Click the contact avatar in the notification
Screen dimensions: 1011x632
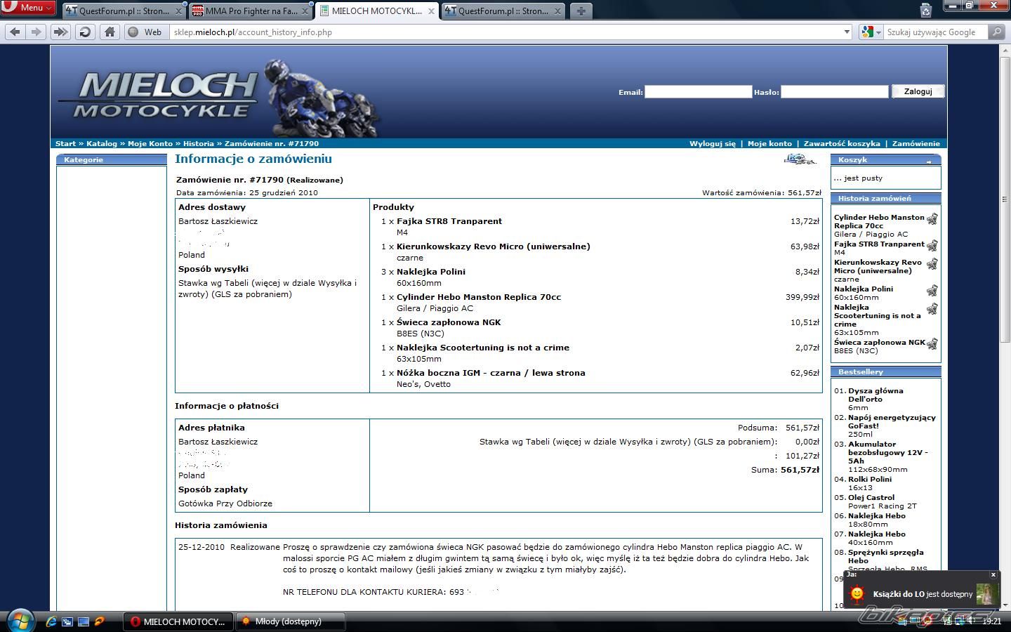pos(987,594)
